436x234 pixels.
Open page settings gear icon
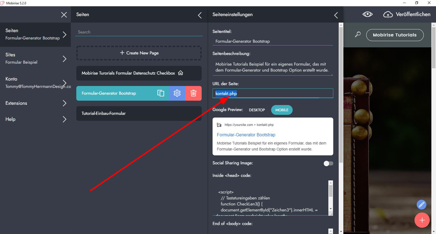177,93
